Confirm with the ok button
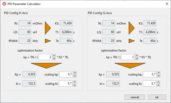Screen dimensions: 171x103 click(157, 97)
